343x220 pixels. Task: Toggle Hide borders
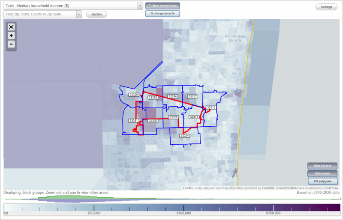tap(322, 166)
